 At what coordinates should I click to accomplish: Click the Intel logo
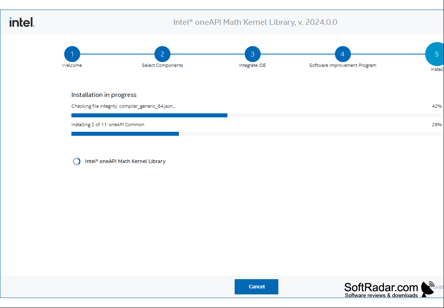[x=22, y=22]
